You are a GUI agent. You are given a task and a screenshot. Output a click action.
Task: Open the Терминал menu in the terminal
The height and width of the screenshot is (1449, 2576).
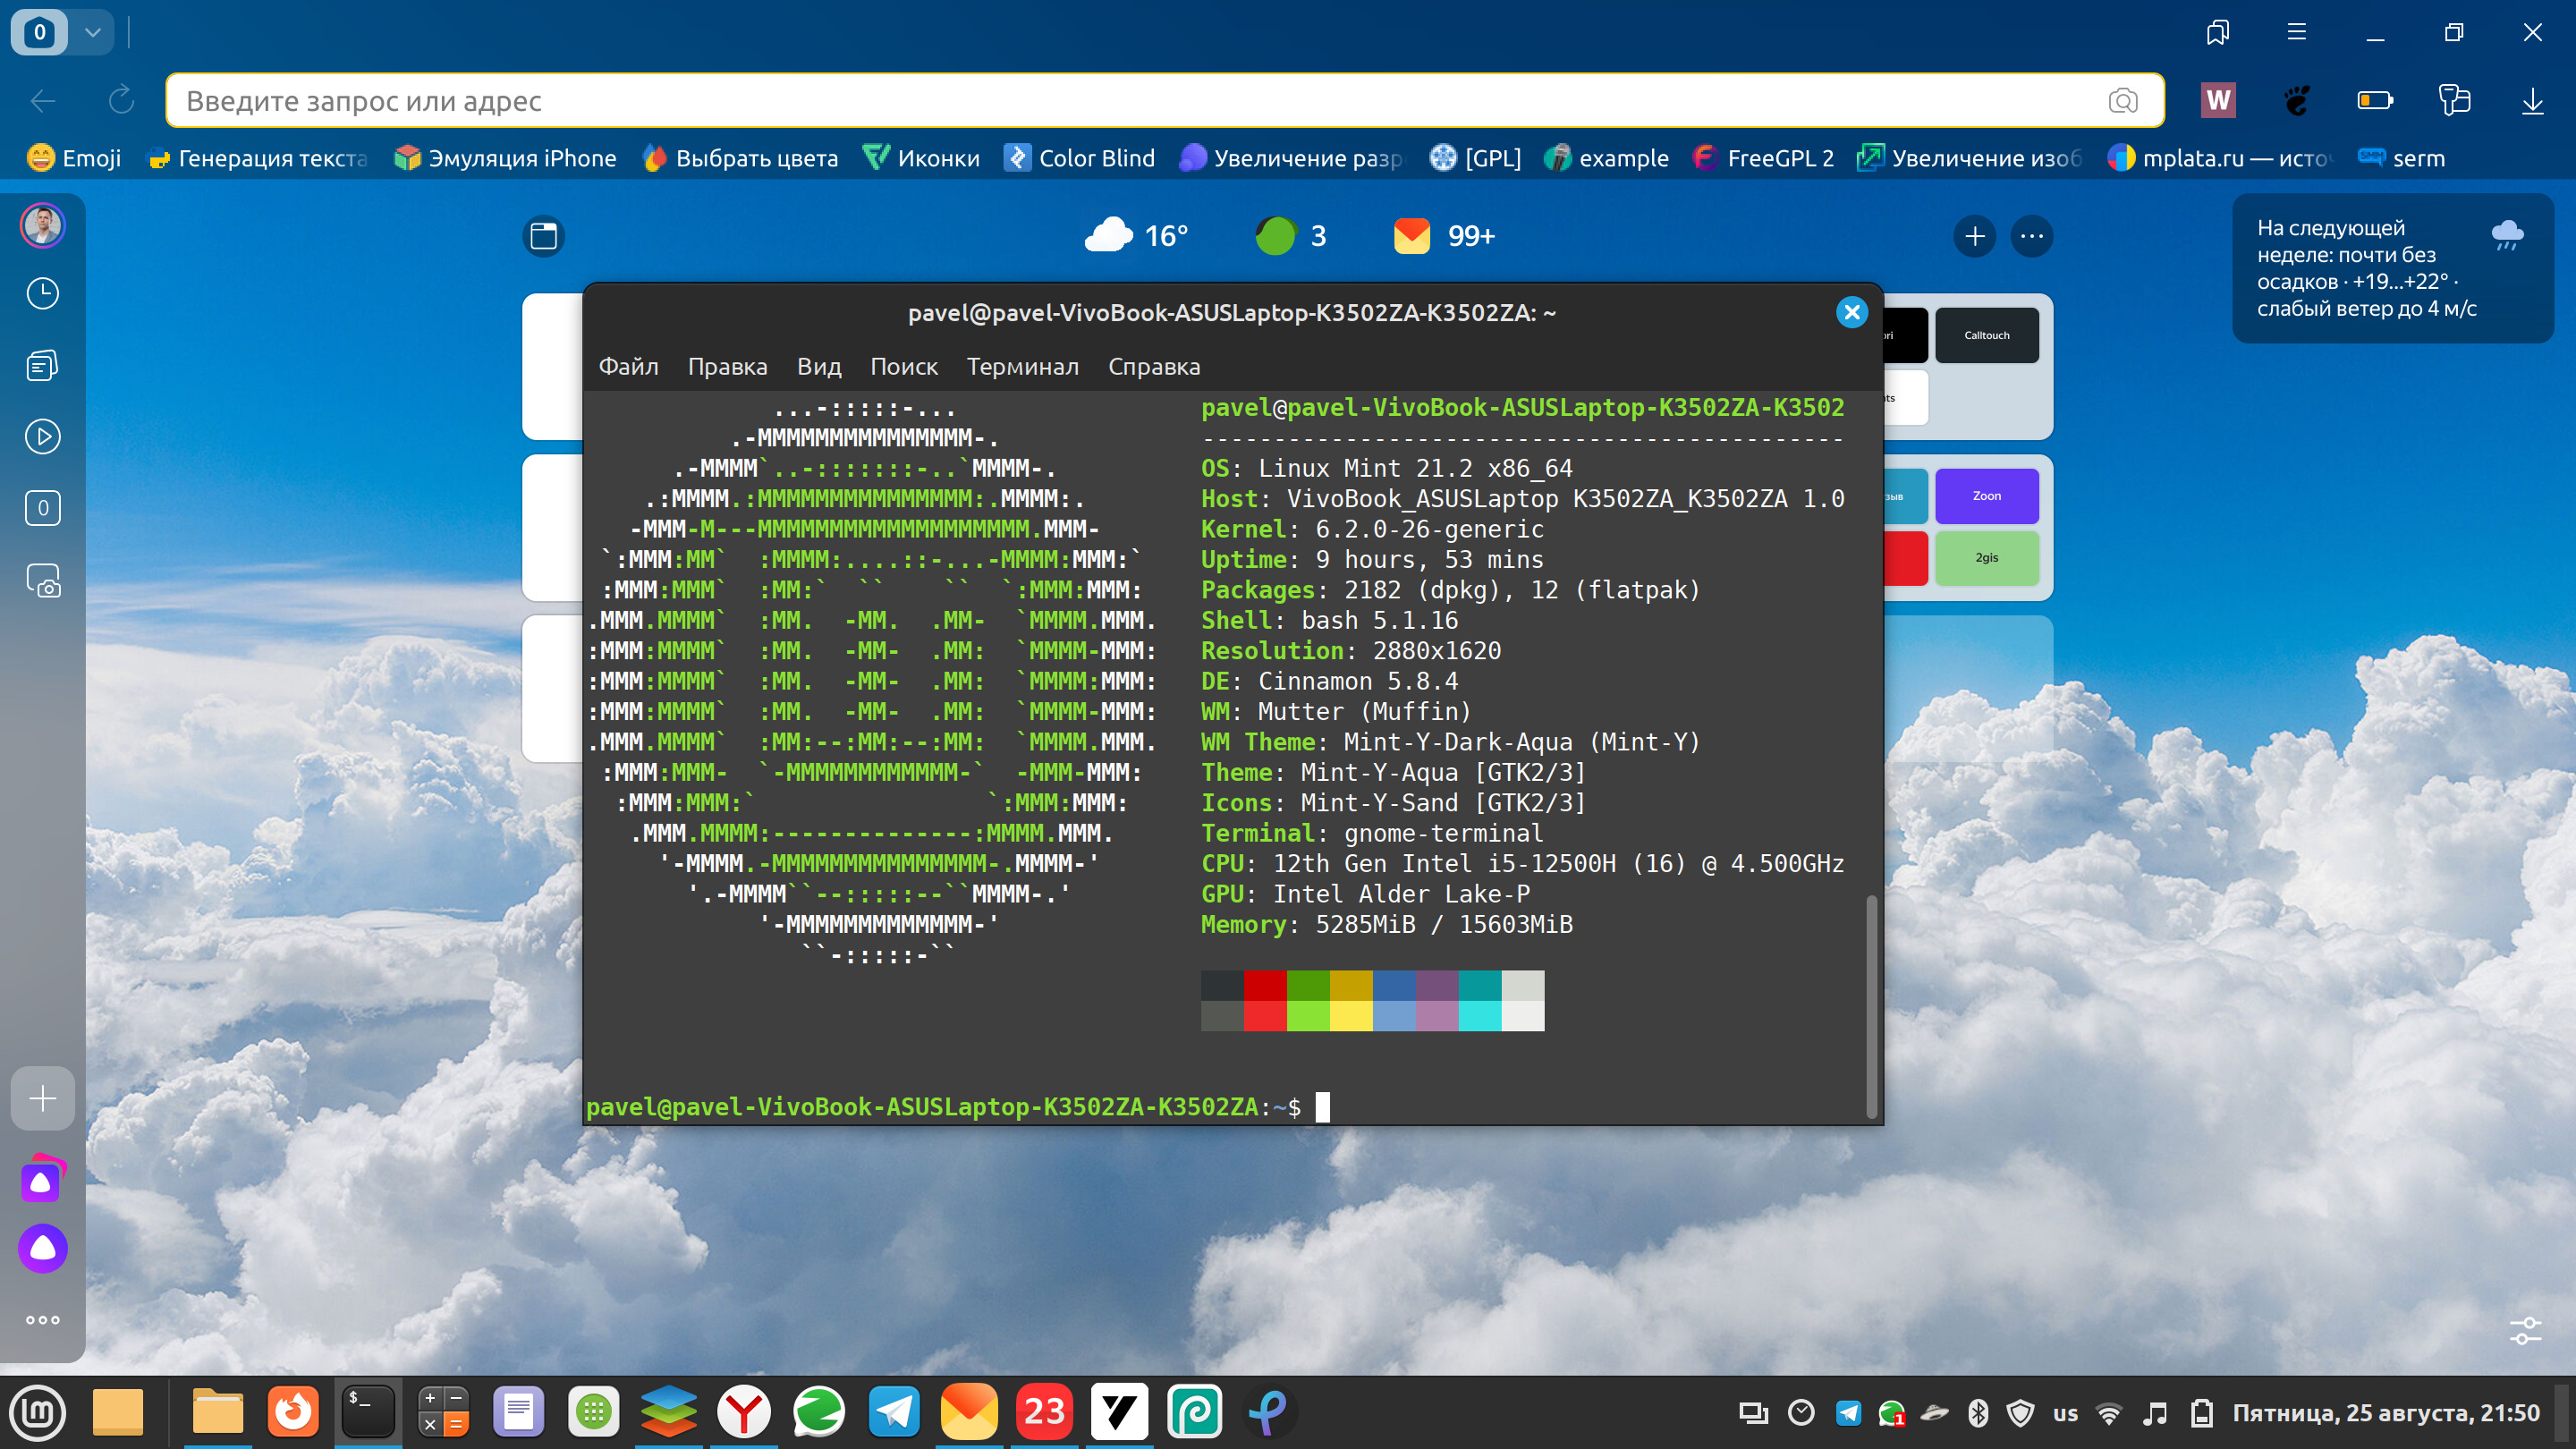pyautogui.click(x=1022, y=366)
